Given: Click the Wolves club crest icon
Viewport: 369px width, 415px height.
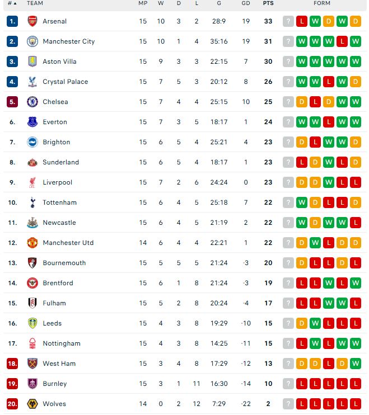Looking at the screenshot, I should (32, 404).
